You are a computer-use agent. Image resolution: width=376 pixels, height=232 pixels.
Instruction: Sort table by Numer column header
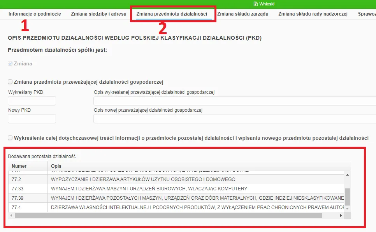28,166
